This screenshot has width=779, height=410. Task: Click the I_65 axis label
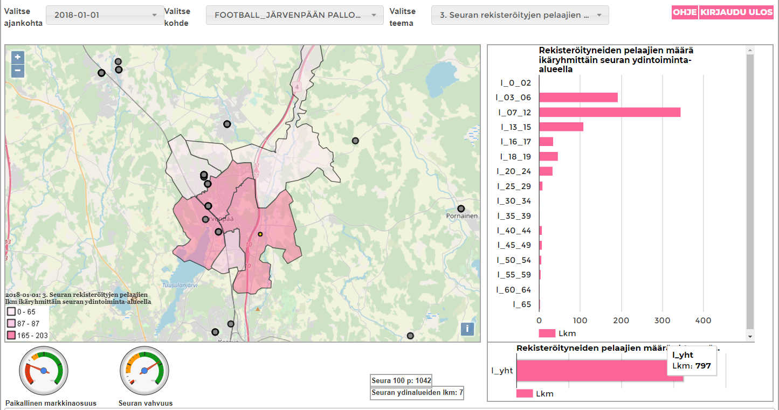(522, 304)
